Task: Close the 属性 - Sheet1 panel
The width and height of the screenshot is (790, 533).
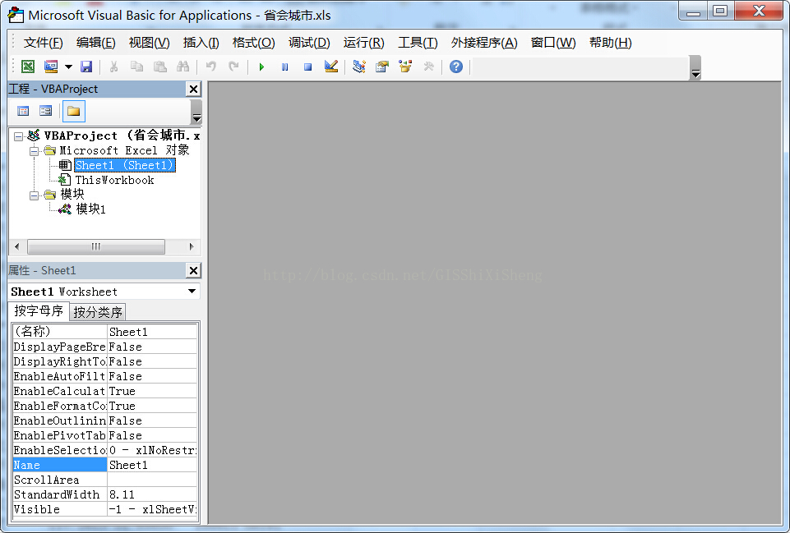Action: (193, 271)
